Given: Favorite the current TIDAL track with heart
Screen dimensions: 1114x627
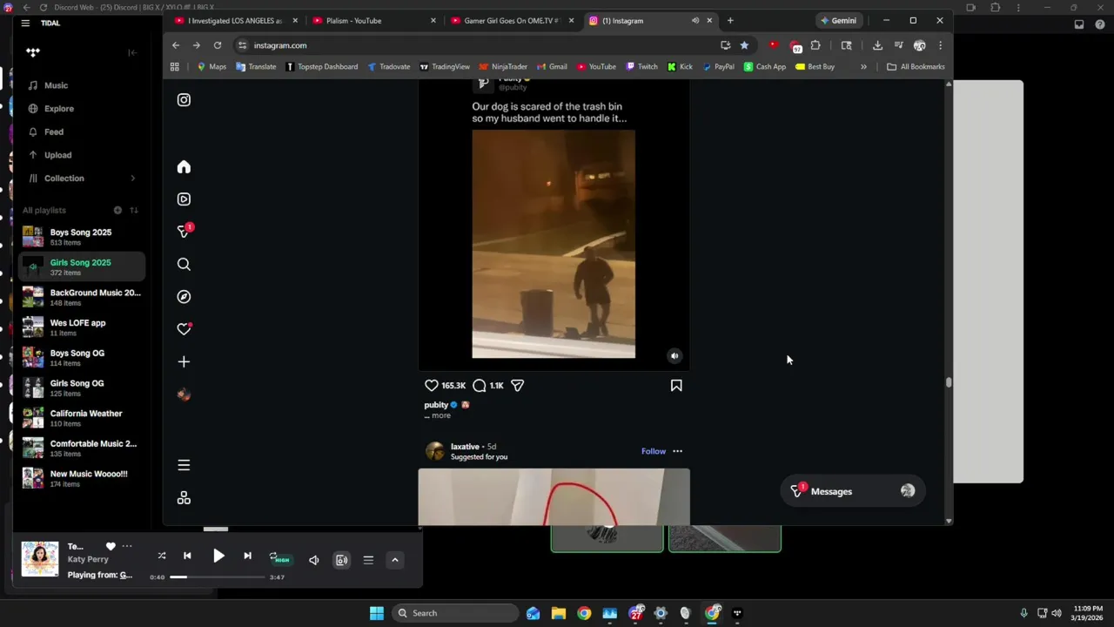Looking at the screenshot, I should pos(111,546).
